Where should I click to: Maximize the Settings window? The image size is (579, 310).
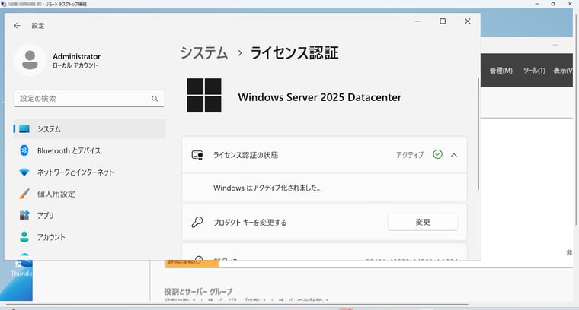tap(443, 21)
